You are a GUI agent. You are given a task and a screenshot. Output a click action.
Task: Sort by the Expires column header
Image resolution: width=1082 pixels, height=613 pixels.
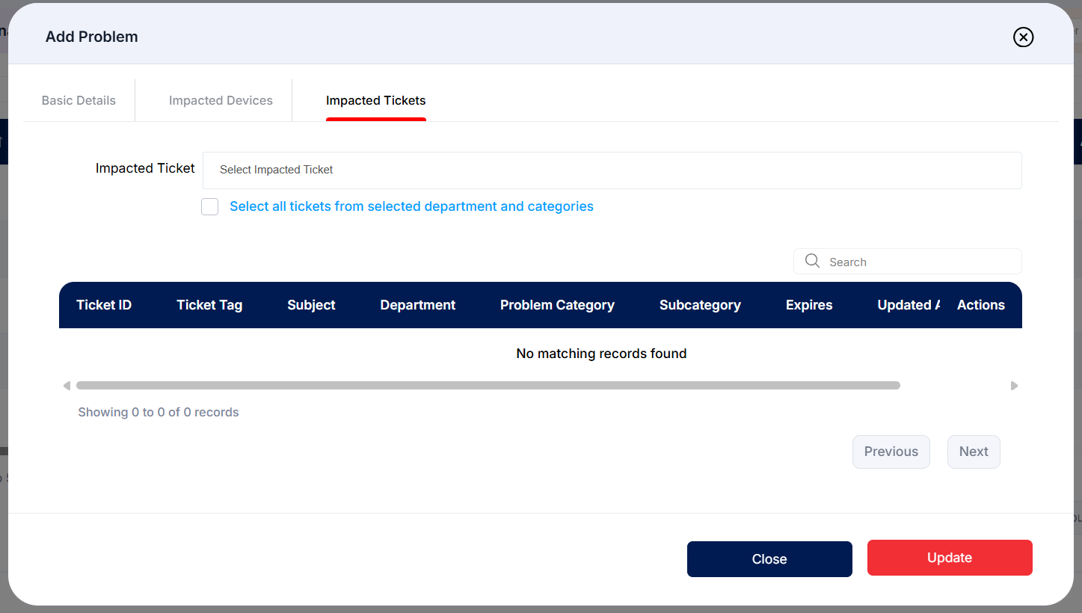click(x=809, y=305)
